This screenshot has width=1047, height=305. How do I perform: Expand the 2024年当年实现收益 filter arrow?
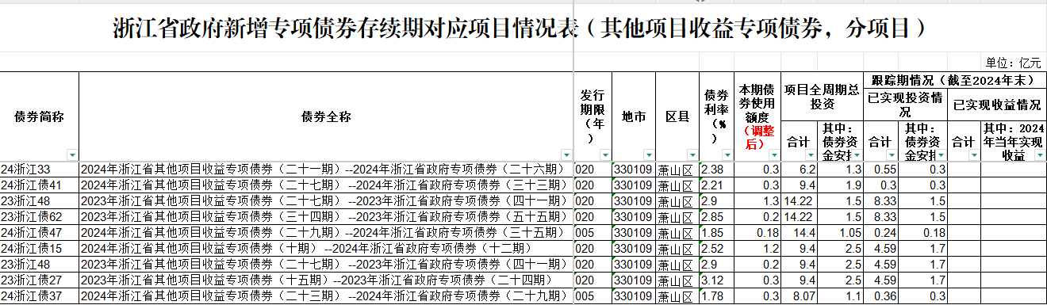1040,155
